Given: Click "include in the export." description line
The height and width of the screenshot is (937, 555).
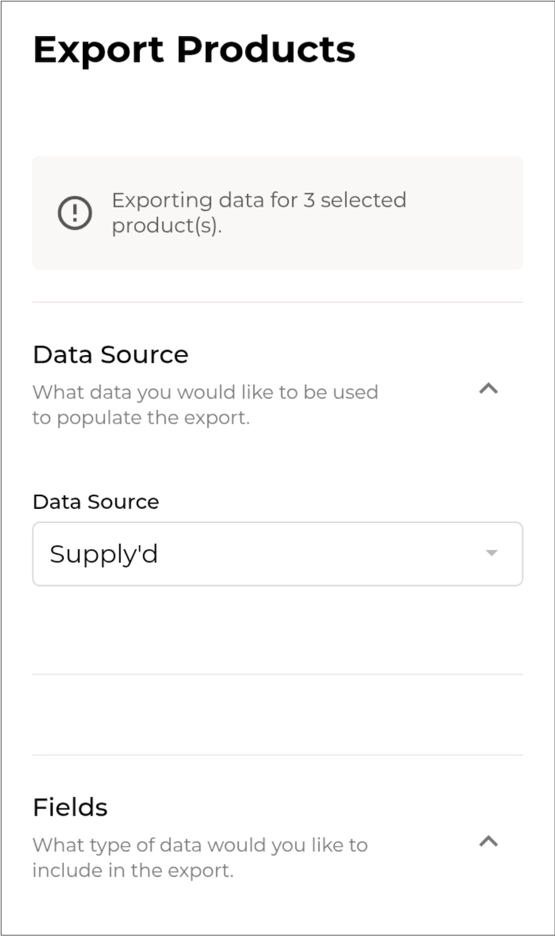Looking at the screenshot, I should [133, 870].
